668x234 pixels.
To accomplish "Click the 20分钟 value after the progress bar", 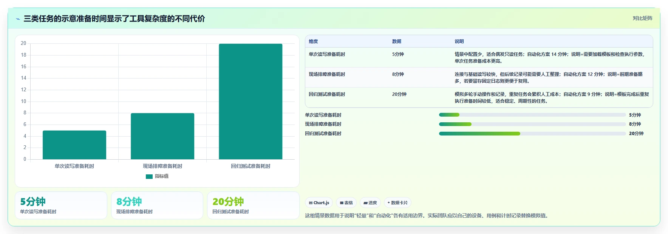I will coord(636,134).
